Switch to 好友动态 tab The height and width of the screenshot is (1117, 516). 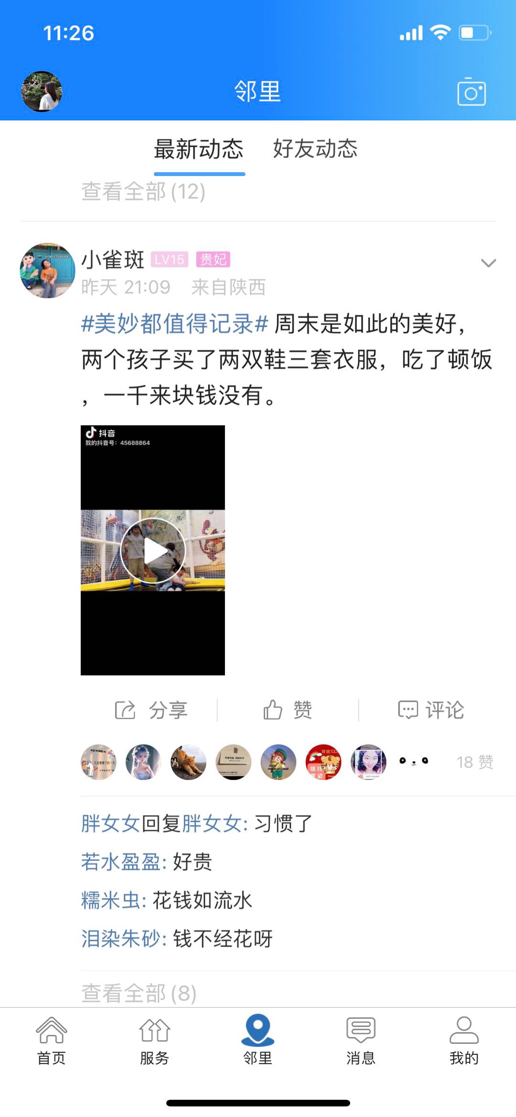[315, 149]
